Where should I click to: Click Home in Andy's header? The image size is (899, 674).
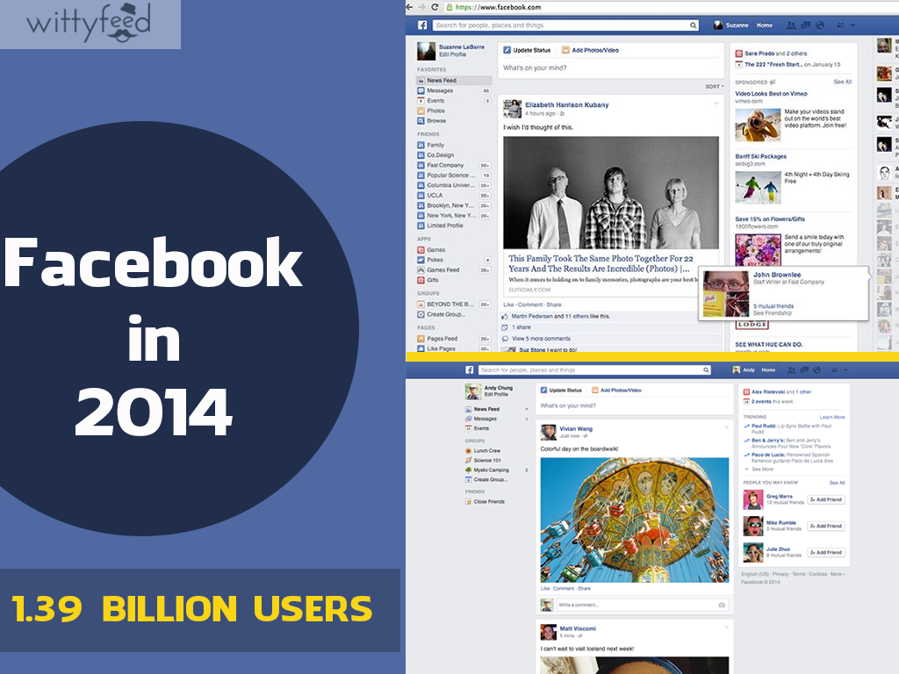[768, 370]
